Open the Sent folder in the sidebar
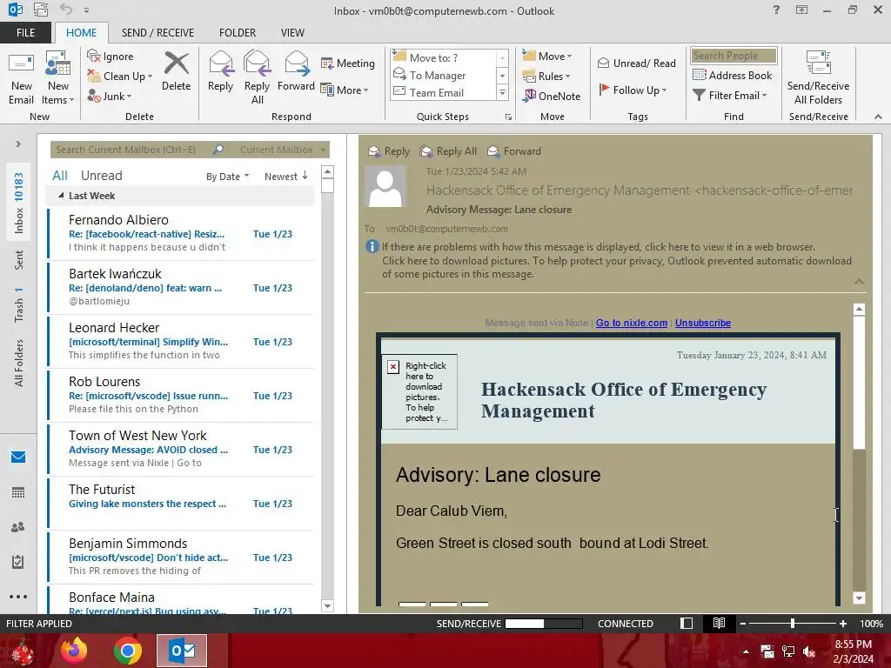Viewport: 891px width, 668px height. pyautogui.click(x=19, y=259)
